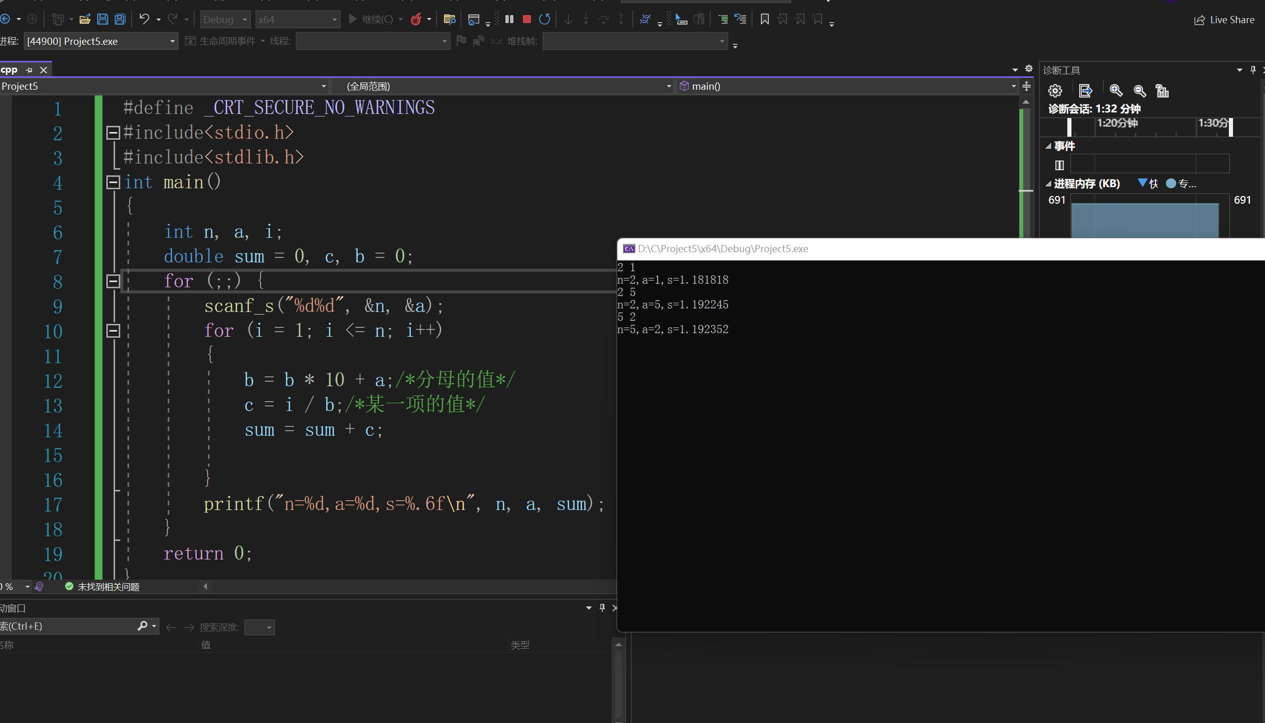Click the Restart debugging circular arrow icon
The image size is (1265, 723).
[545, 20]
